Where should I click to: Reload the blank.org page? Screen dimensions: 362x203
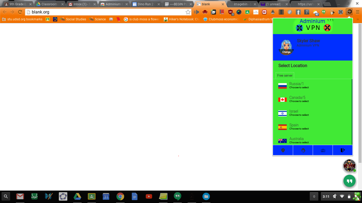[x=20, y=12]
